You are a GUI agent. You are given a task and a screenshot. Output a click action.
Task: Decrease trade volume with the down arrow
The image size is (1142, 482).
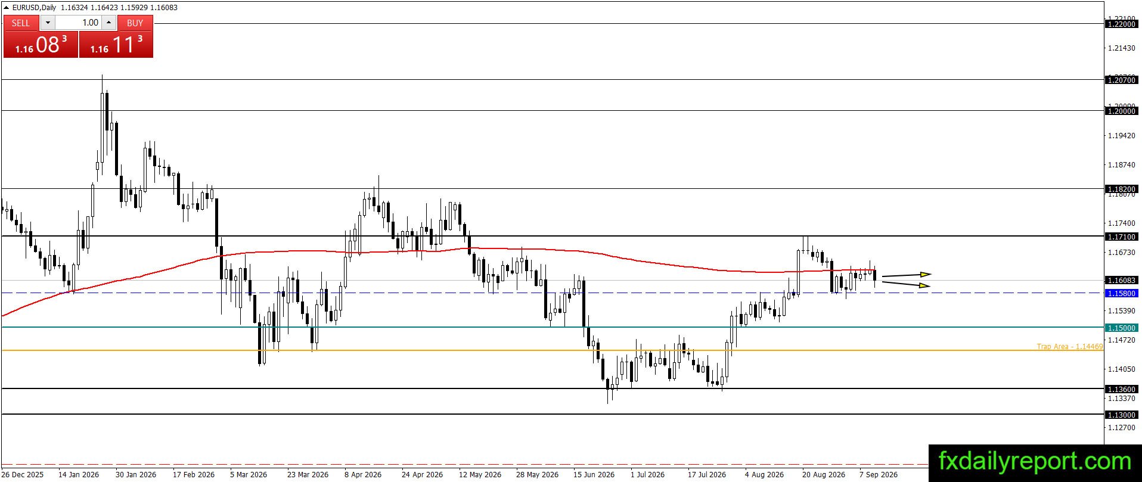pos(48,23)
